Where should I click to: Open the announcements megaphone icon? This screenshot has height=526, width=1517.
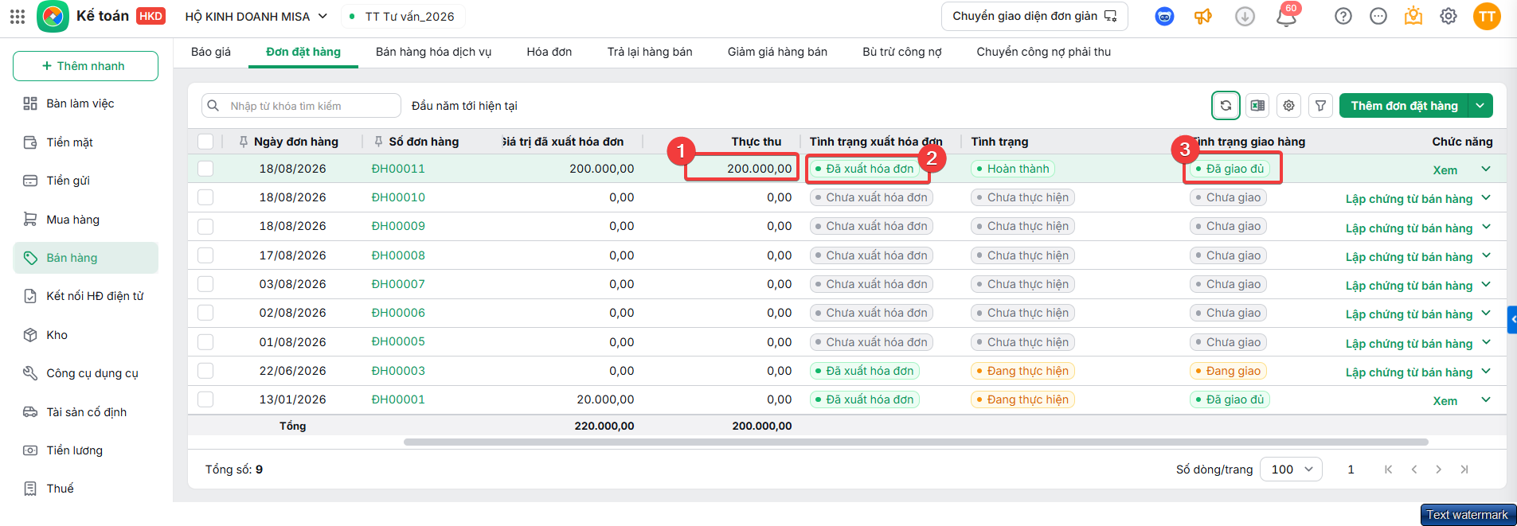tap(1203, 16)
